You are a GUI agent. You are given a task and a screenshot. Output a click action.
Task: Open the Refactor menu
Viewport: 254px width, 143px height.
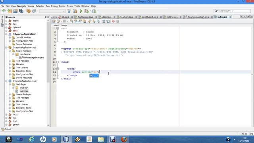[40, 6]
